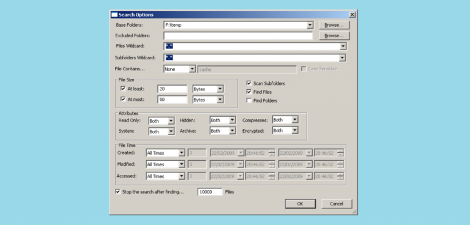Open the Created time filter dropdown
The width and height of the screenshot is (470, 225).
(x=165, y=153)
